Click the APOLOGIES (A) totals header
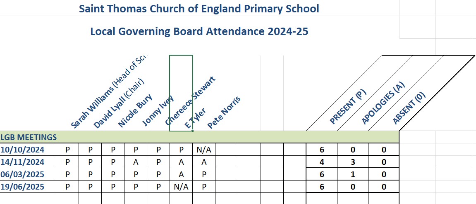476x204 pixels. click(383, 103)
